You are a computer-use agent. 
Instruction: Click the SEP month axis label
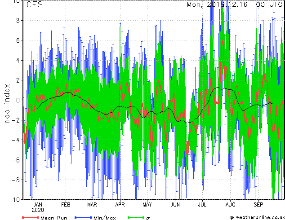258,205
